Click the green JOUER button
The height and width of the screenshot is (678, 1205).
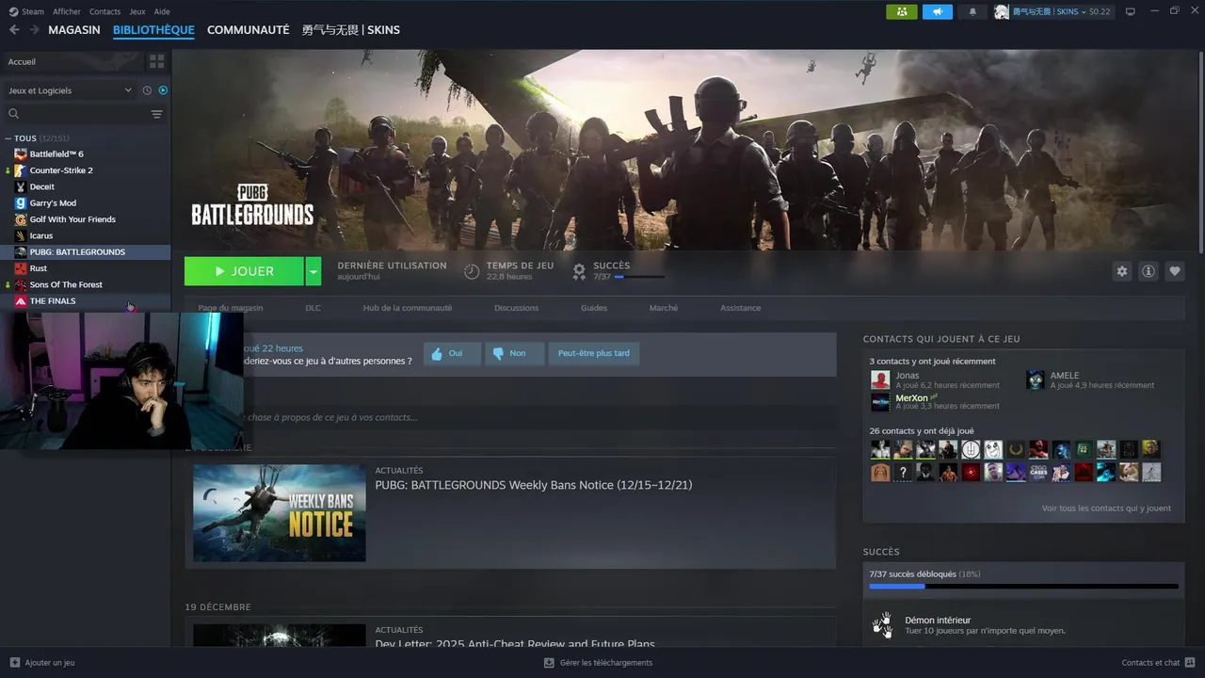point(244,271)
